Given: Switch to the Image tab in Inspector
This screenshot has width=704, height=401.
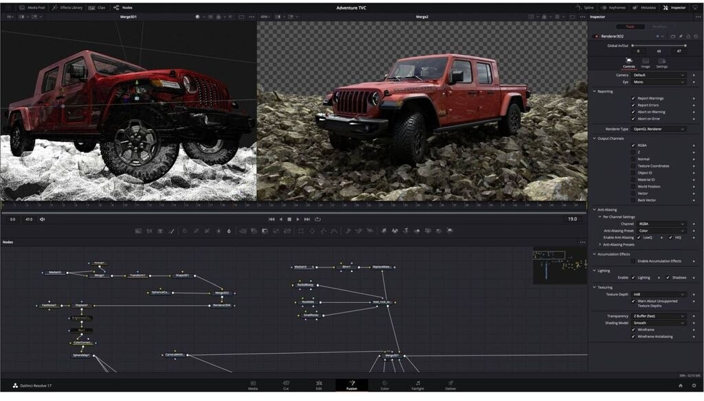Looking at the screenshot, I should point(646,63).
